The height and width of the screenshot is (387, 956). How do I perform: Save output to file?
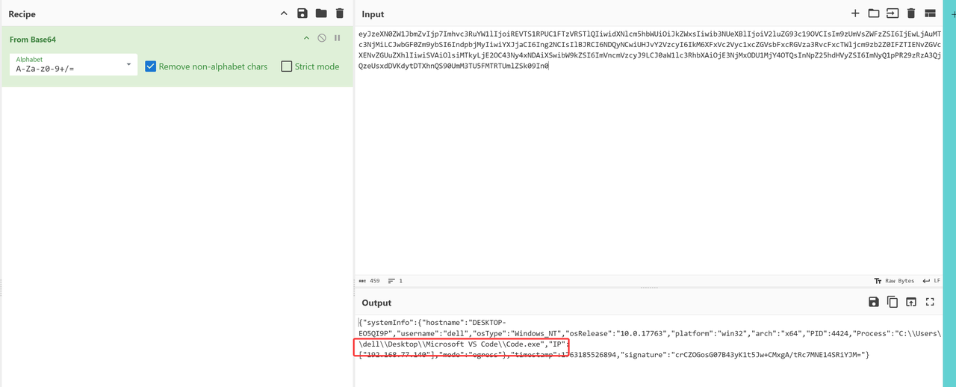tap(873, 302)
